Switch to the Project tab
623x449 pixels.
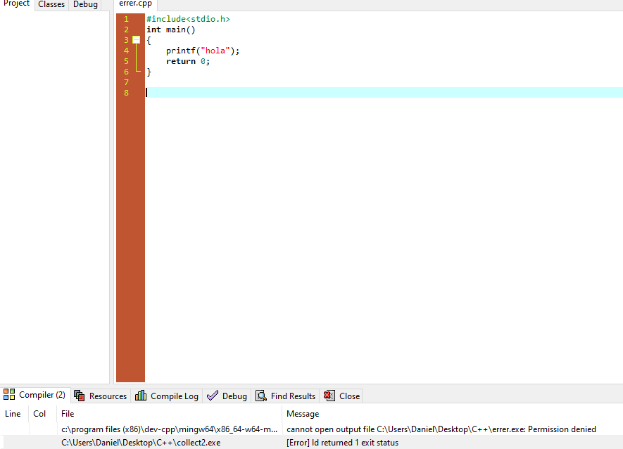tap(17, 4)
